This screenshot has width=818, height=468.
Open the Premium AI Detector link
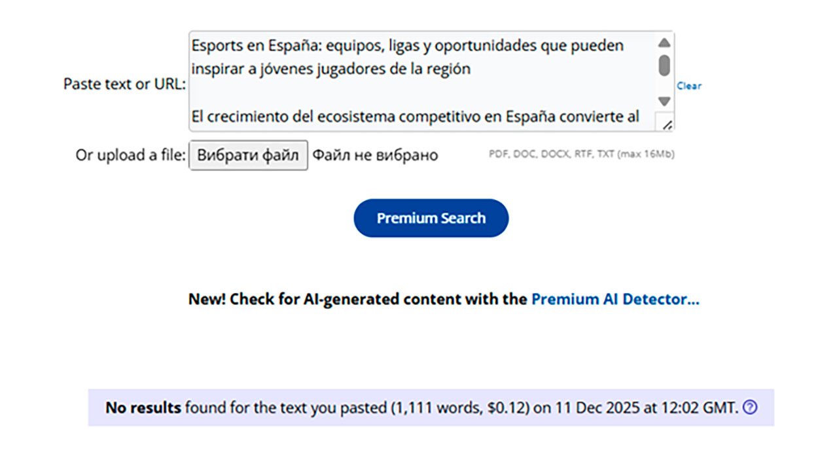click(614, 299)
